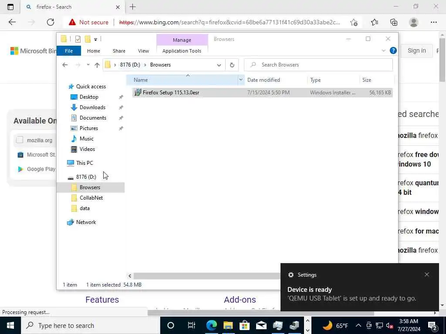Click the Not secure warning icon

72,22
